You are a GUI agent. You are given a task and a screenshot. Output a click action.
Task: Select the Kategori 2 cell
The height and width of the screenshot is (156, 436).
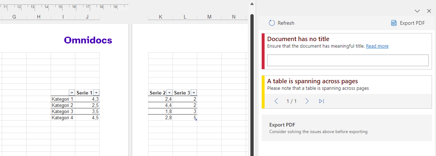[63, 105]
